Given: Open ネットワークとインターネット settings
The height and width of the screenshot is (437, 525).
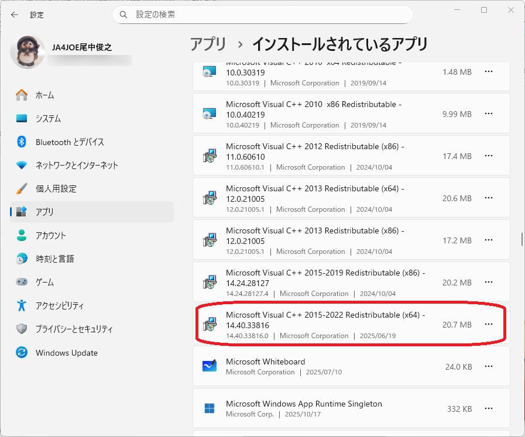Looking at the screenshot, I should coord(92,166).
